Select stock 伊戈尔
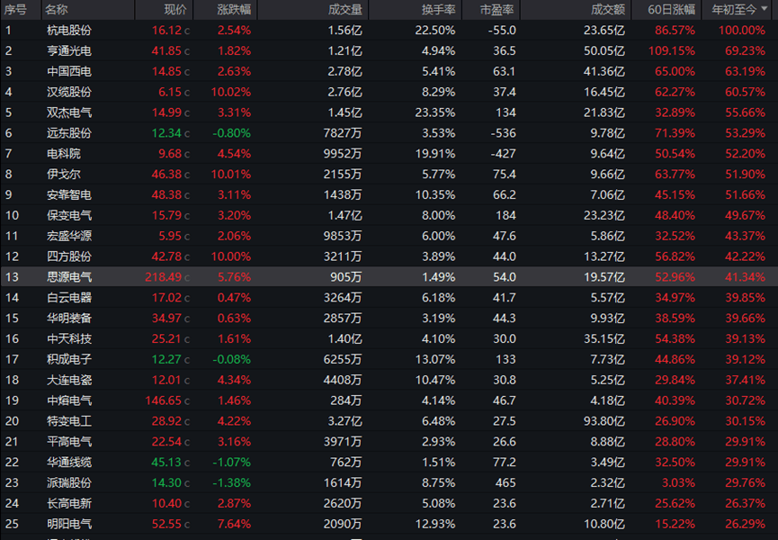This screenshot has height=540, width=778. click(64, 175)
